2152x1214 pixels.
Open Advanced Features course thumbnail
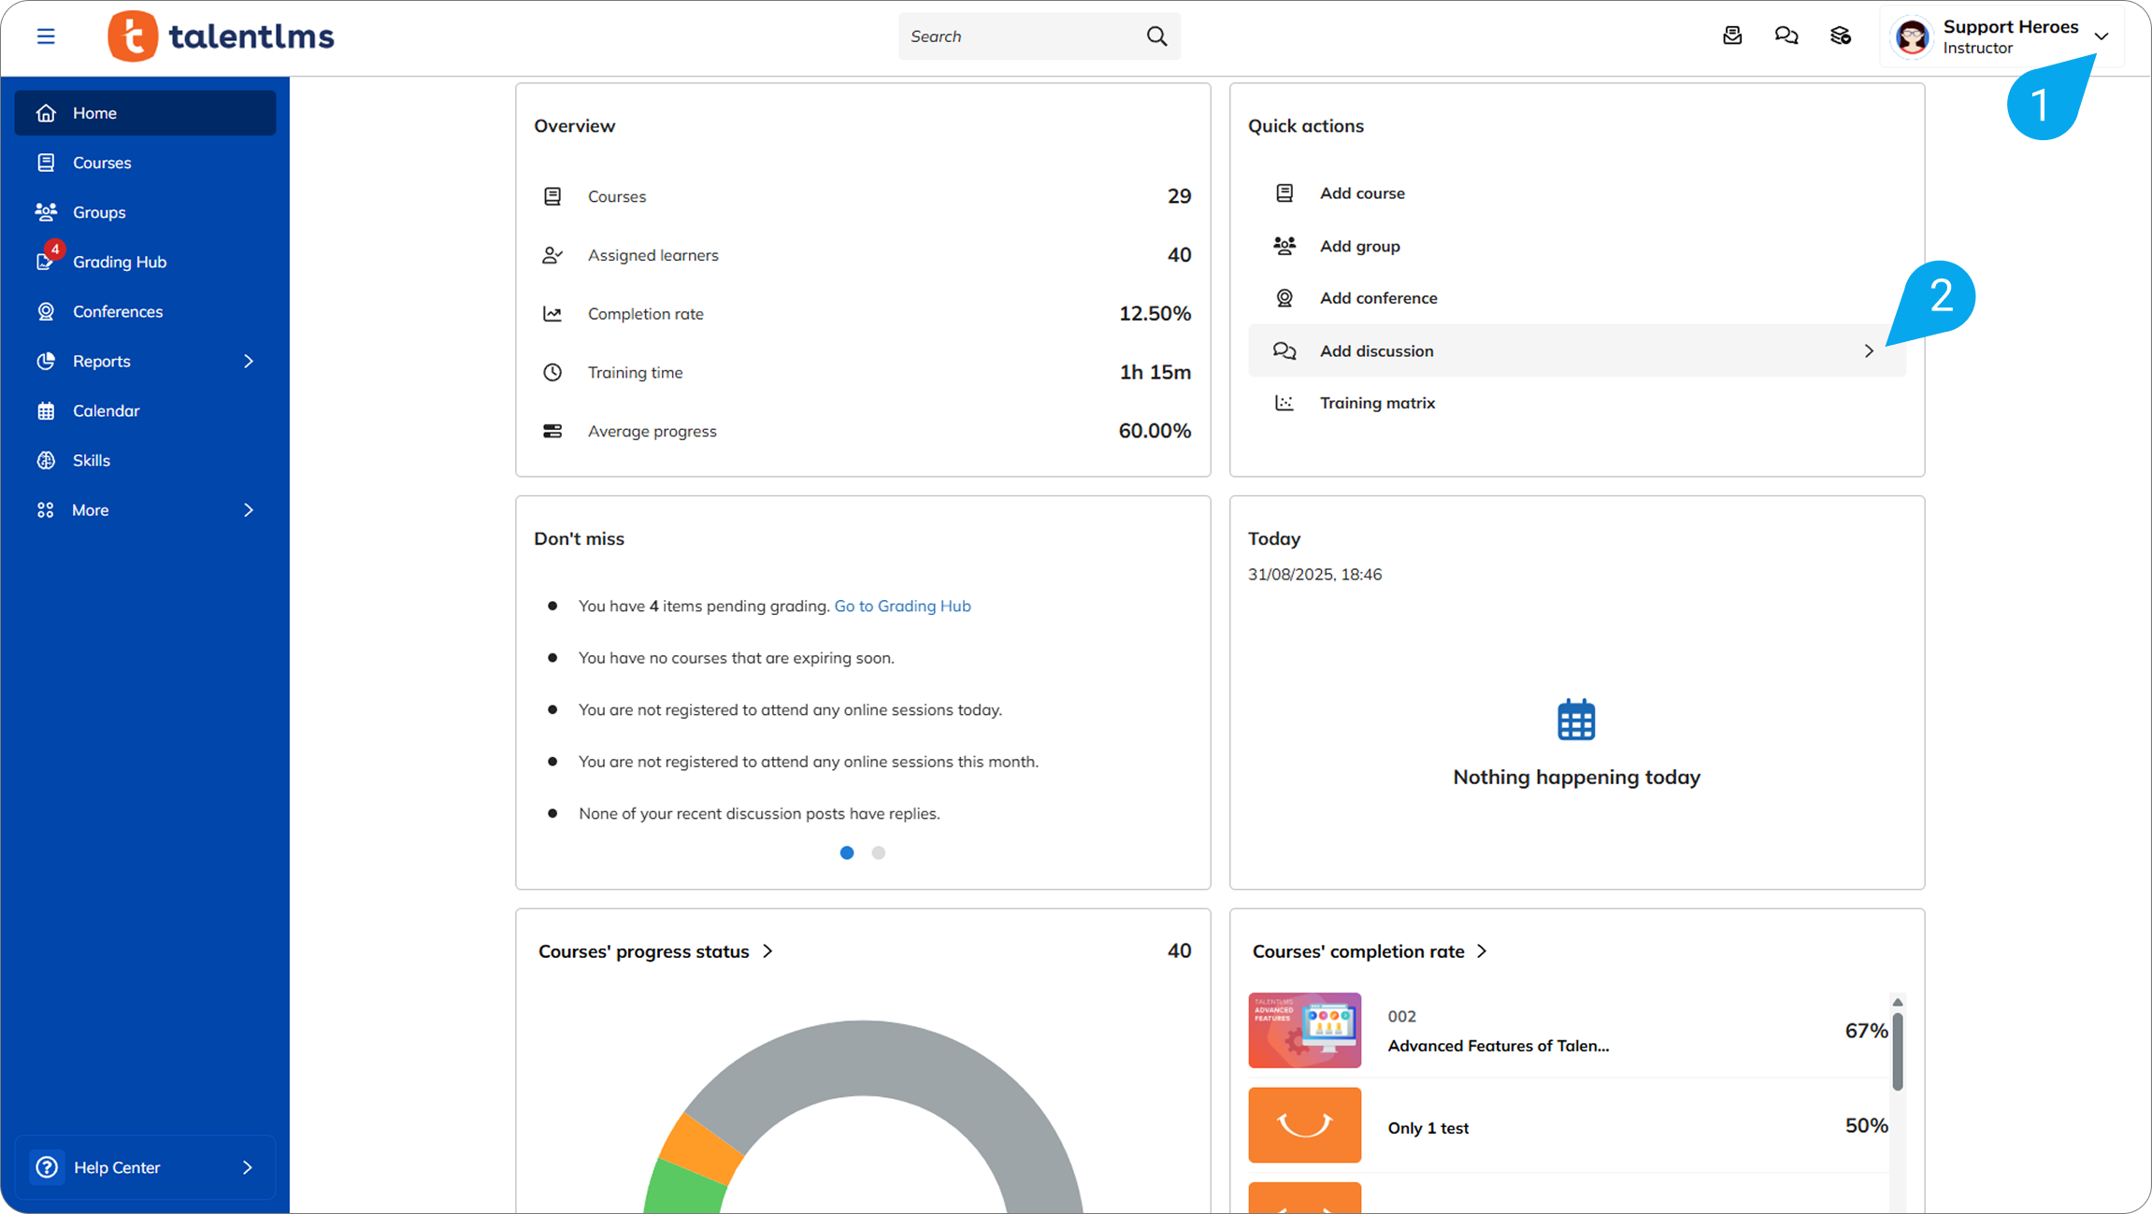pyautogui.click(x=1304, y=1030)
